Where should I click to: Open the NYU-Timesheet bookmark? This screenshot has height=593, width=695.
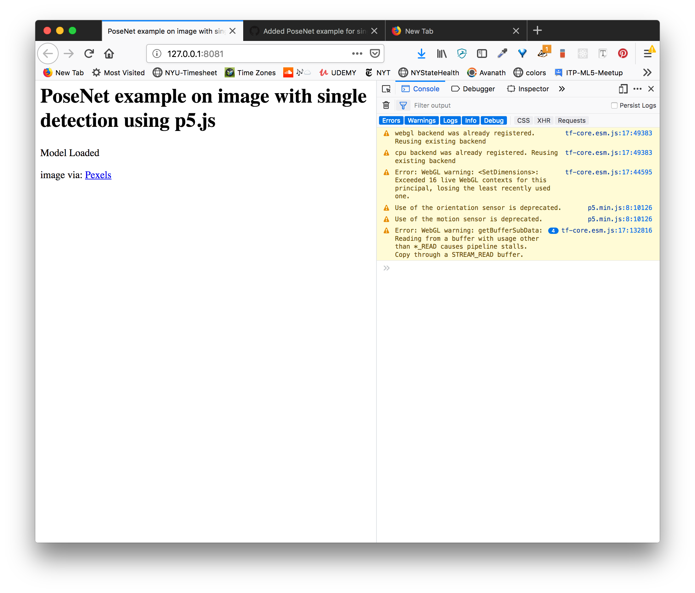[185, 72]
